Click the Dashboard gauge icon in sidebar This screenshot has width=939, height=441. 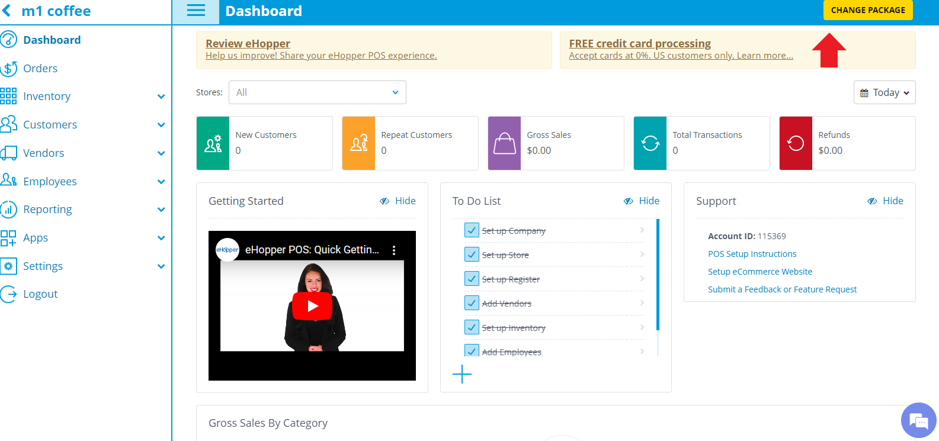point(9,40)
